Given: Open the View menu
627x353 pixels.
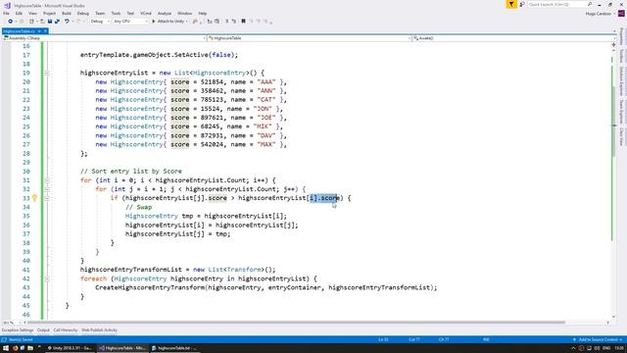Looking at the screenshot, I should pos(32,13).
